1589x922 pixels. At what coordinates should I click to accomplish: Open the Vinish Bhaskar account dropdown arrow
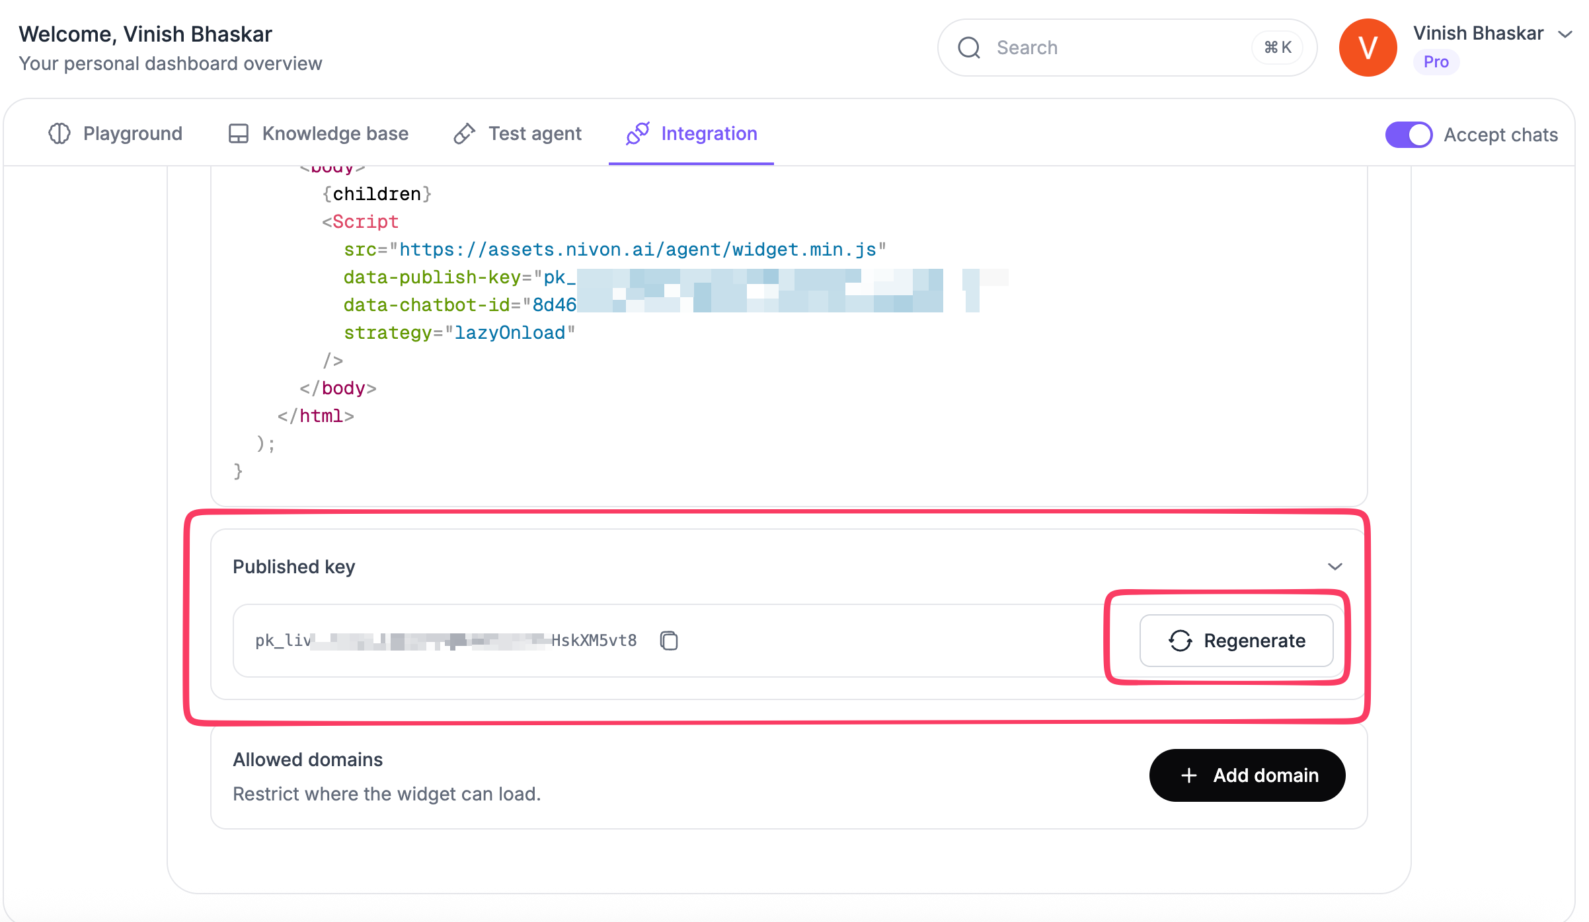pos(1565,34)
